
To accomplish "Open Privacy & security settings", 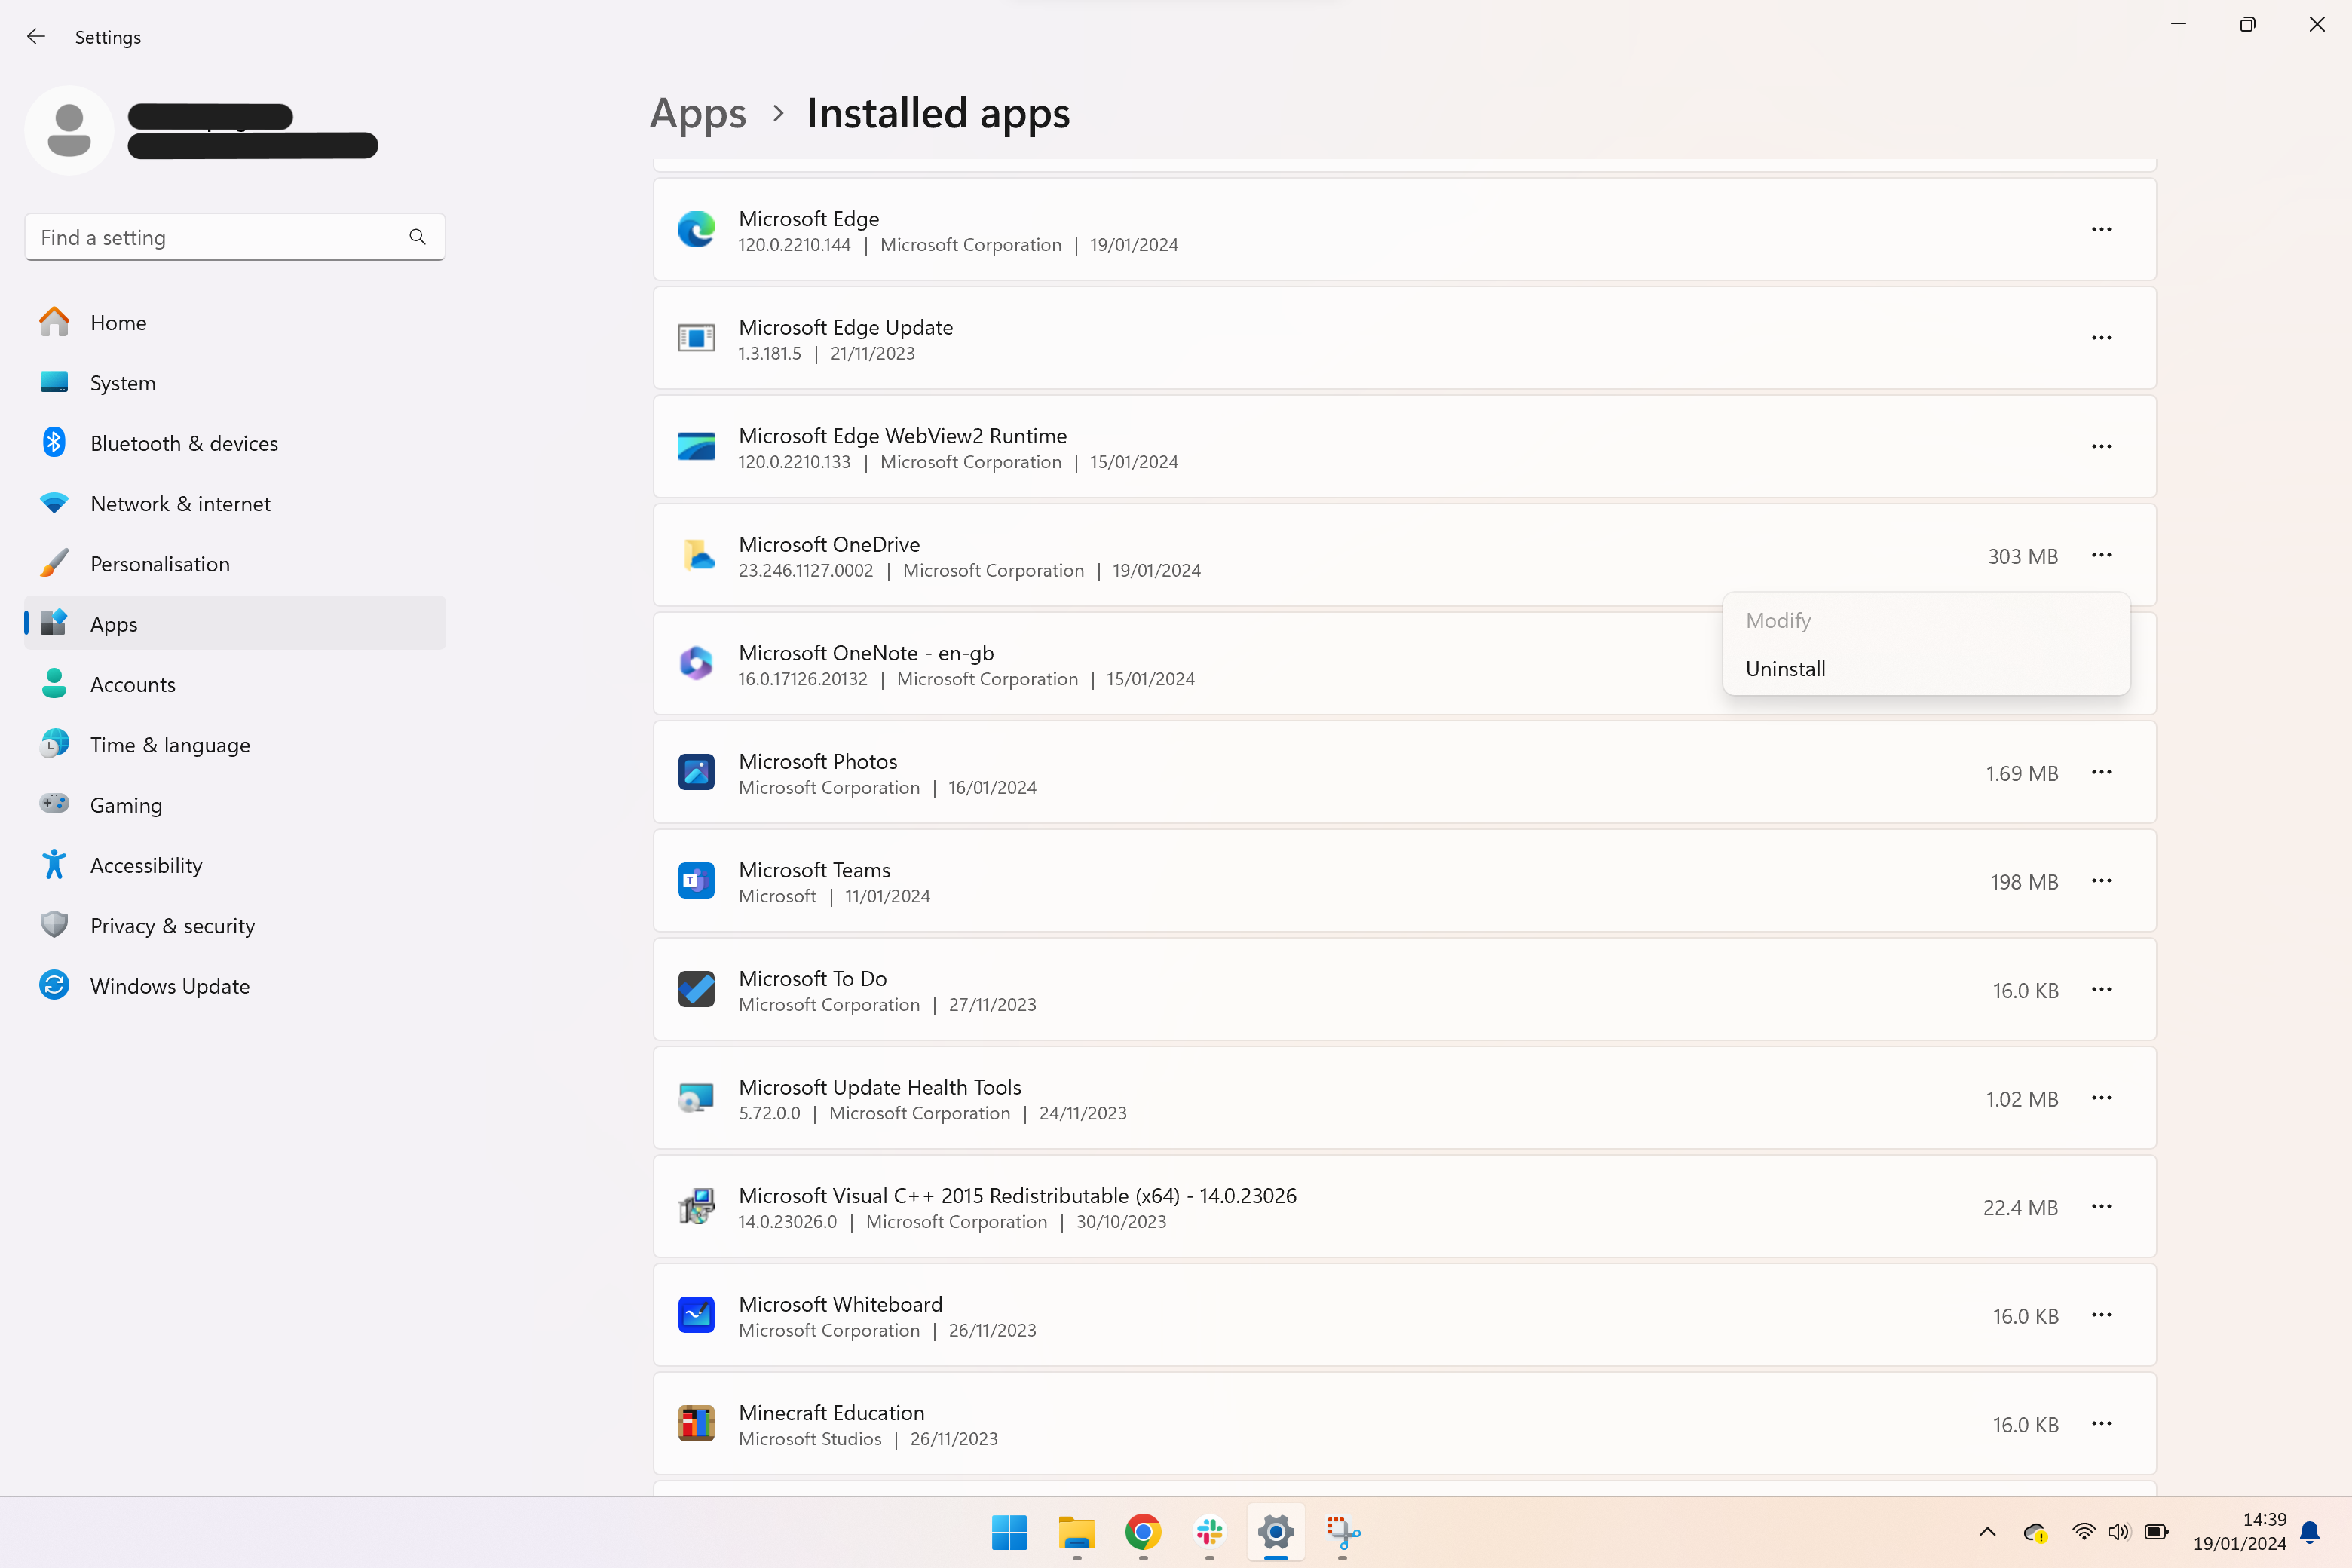I will (235, 925).
